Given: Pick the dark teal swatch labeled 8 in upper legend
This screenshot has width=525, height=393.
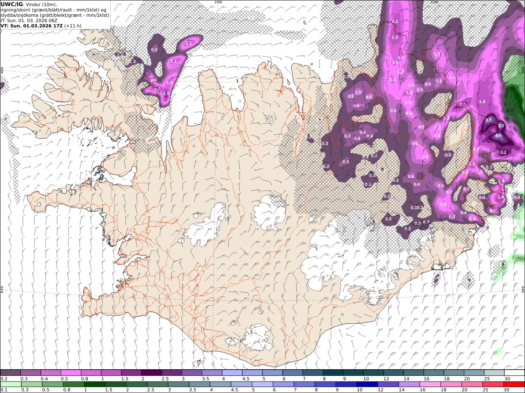Looking at the screenshot, I should point(333,373).
